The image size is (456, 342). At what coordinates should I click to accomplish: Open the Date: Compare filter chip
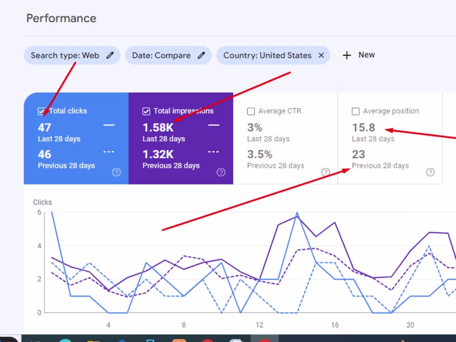pos(161,55)
